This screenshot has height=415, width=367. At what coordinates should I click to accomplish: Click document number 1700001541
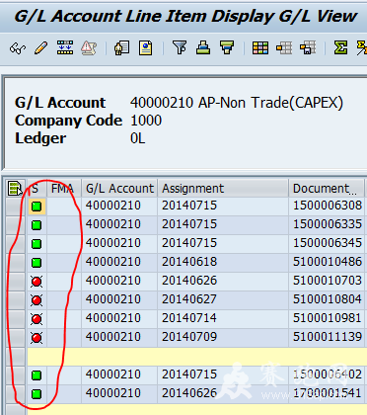click(x=328, y=393)
